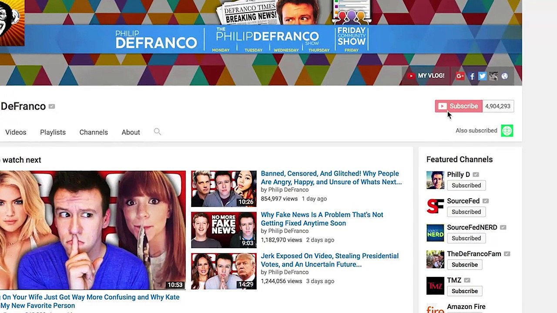Open the Philly D channel name

[459, 174]
